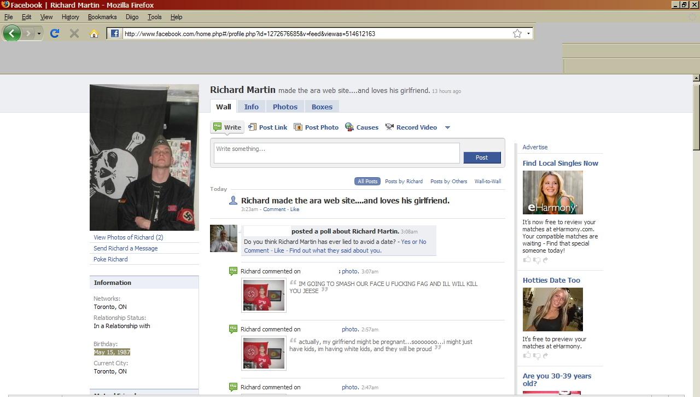Screen dimensions: 700x397
Task: Click Poke Richard
Action: click(110, 259)
